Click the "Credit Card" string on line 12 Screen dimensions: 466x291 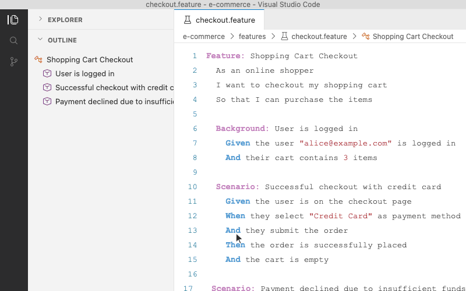coord(340,216)
